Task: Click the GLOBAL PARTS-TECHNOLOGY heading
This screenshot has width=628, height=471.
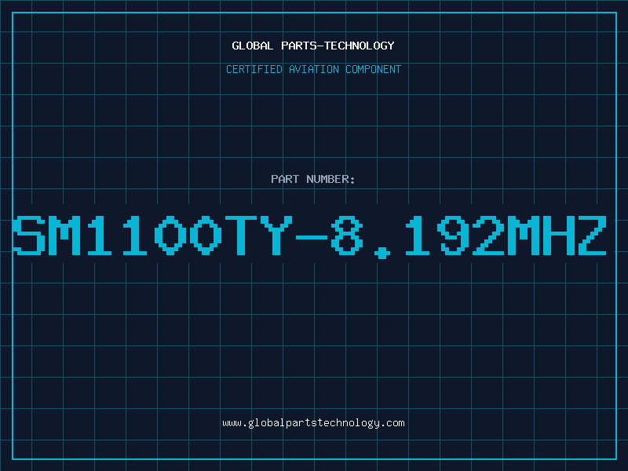Action: (313, 46)
